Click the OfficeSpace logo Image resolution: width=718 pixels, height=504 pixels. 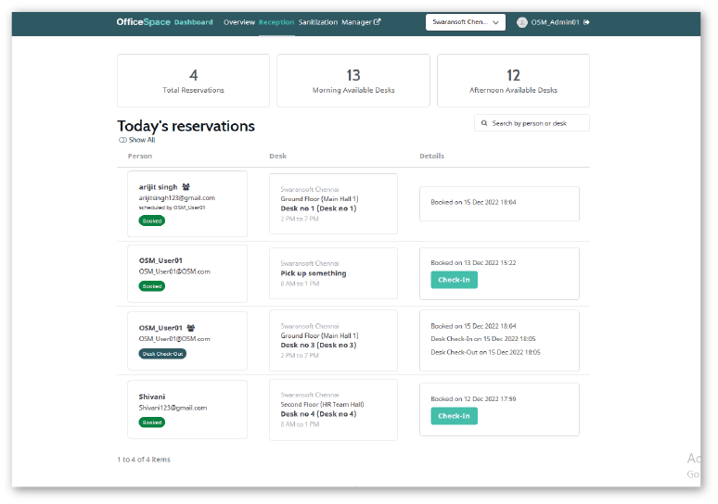[144, 21]
